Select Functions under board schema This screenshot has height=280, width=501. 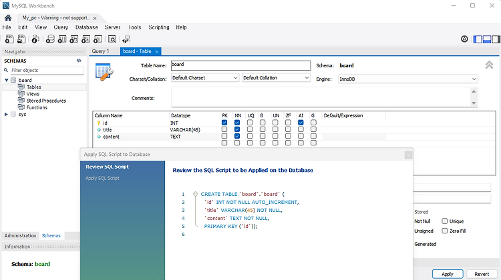37,107
